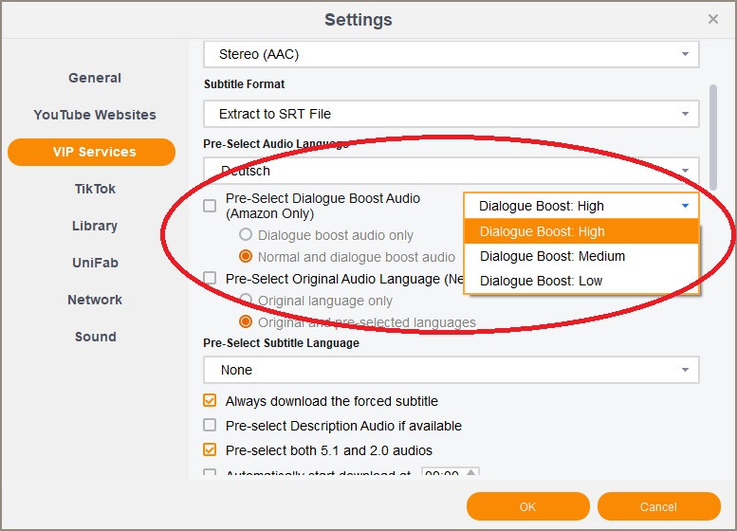The width and height of the screenshot is (737, 531).
Task: Expand the Stereo (AAC) audio dropdown
Action: [451, 54]
